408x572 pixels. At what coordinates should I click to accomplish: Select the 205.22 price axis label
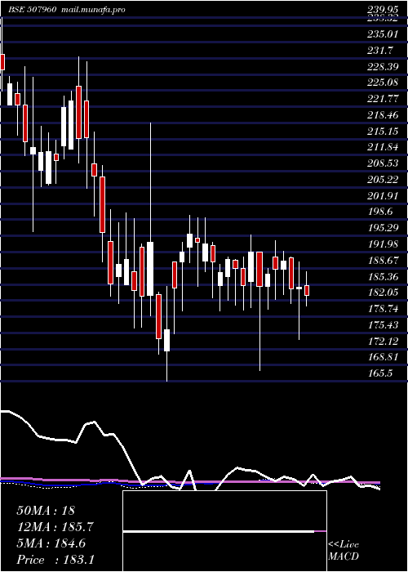pyautogui.click(x=382, y=180)
